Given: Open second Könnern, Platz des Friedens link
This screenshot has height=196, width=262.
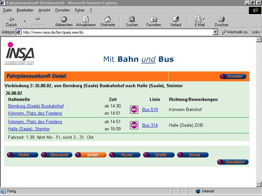Looking at the screenshot, I should pos(35,122).
